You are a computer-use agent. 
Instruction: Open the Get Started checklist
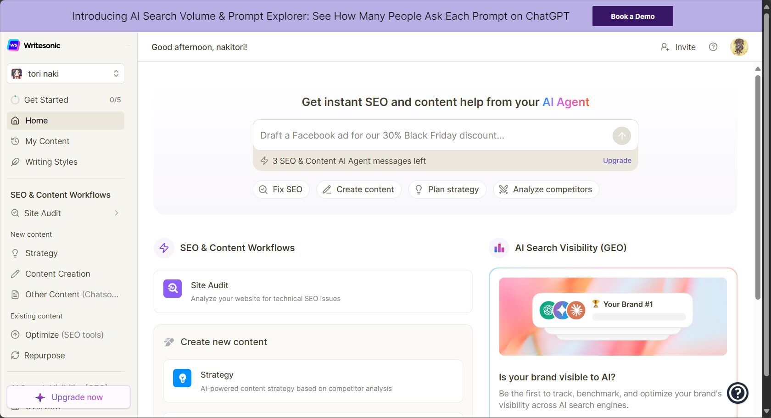(x=66, y=100)
